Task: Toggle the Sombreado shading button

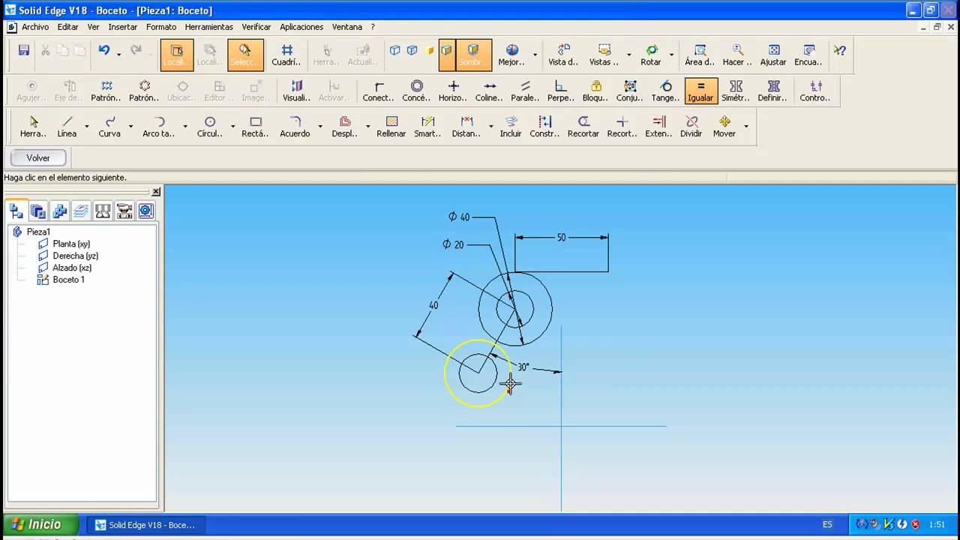Action: click(x=473, y=55)
